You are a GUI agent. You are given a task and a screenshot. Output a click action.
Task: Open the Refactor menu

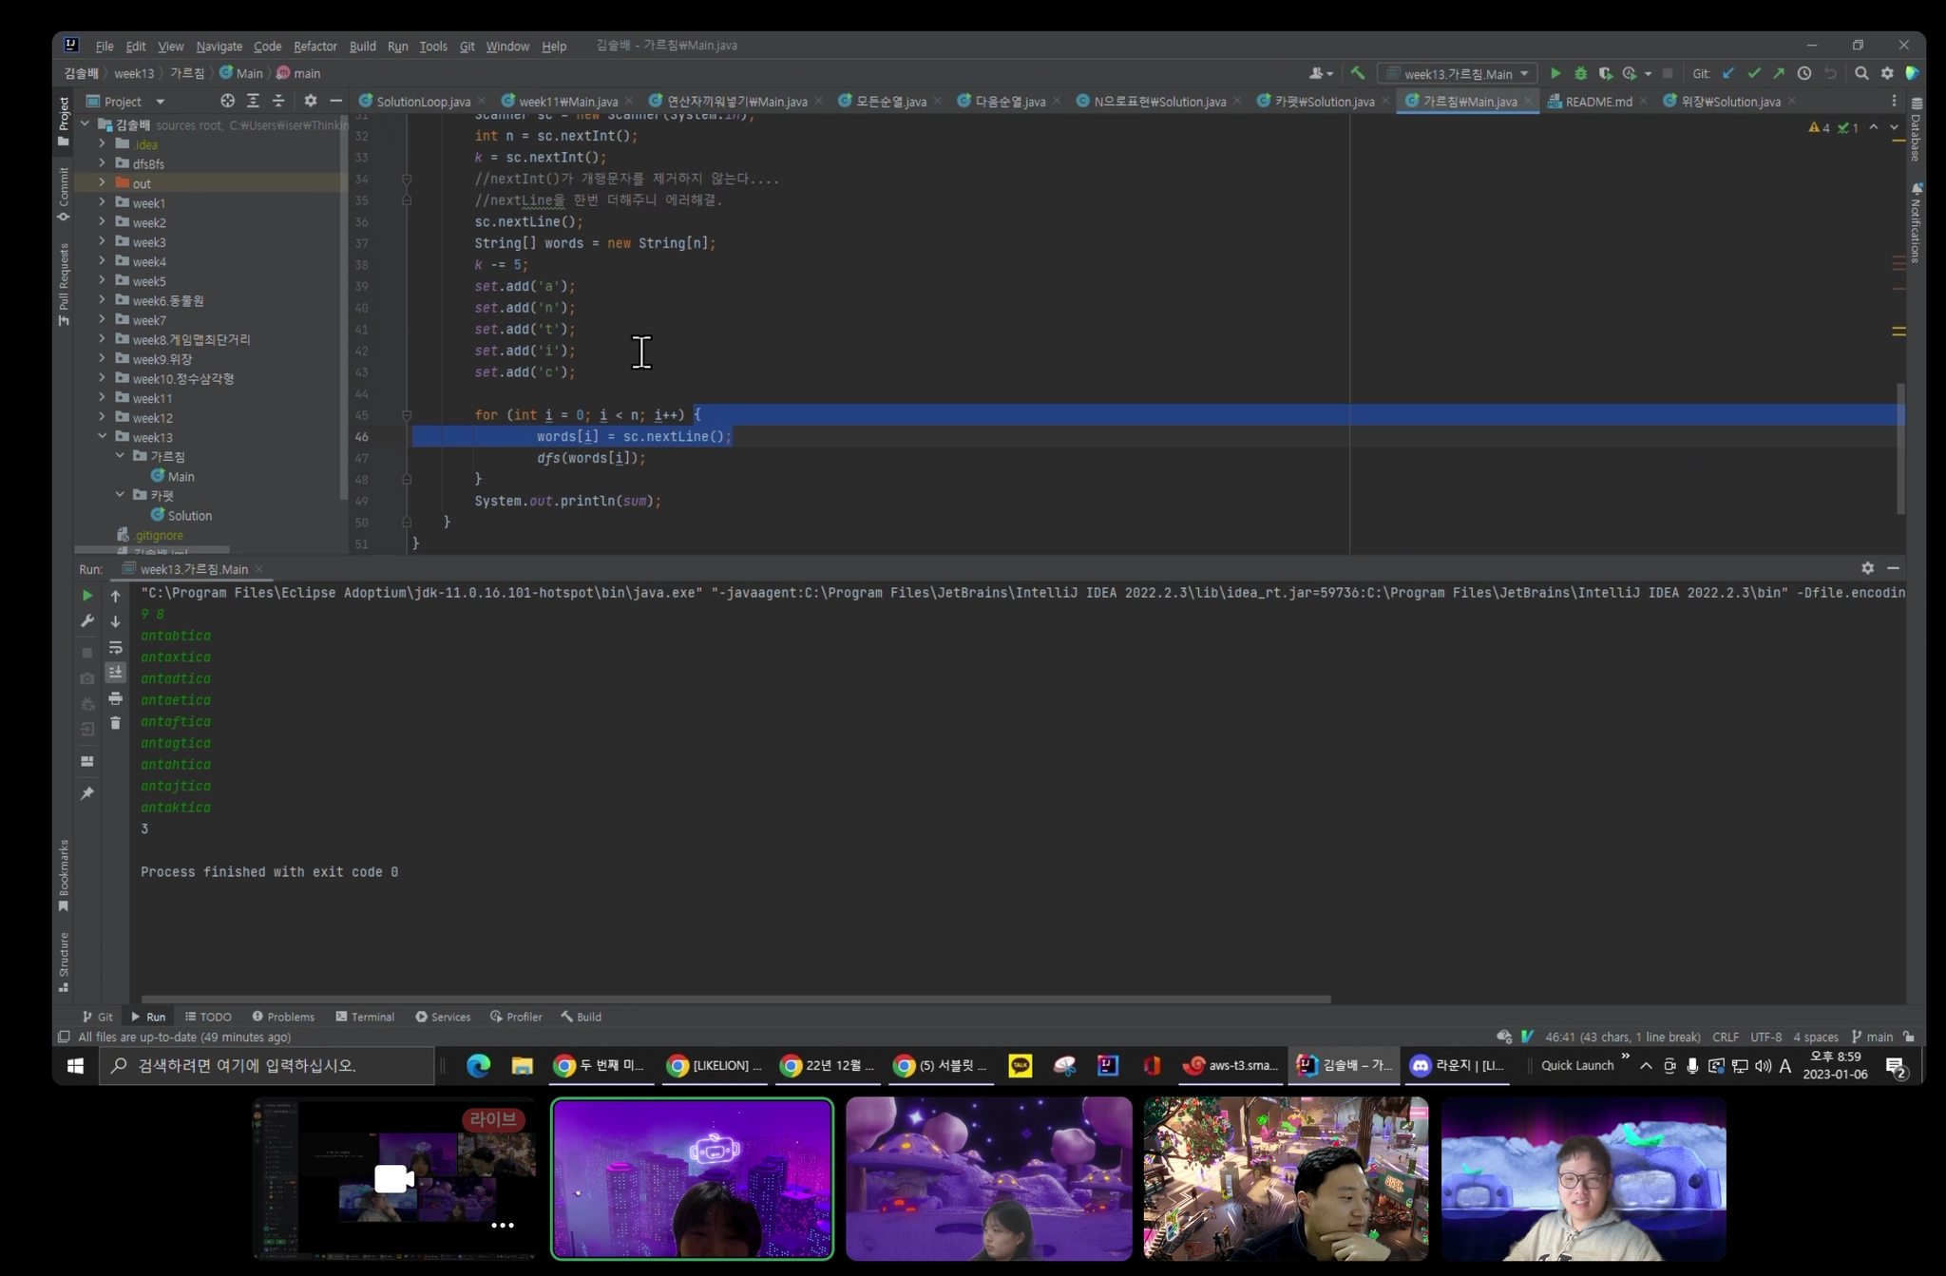315,46
